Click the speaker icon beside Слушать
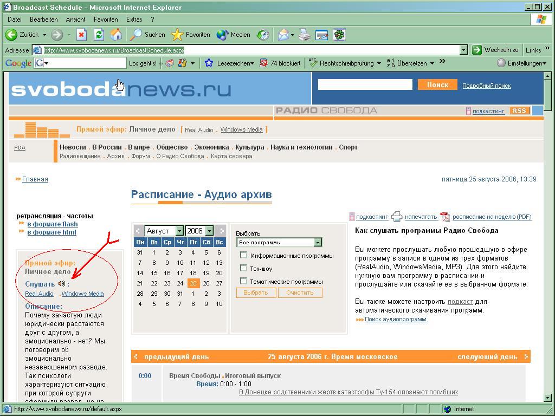The height and width of the screenshot is (416, 555). coord(62,283)
